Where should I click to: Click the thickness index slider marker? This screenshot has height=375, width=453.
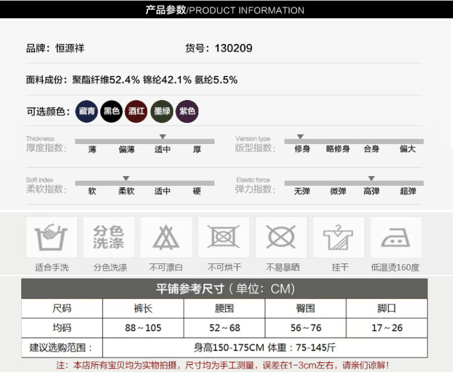point(162,137)
